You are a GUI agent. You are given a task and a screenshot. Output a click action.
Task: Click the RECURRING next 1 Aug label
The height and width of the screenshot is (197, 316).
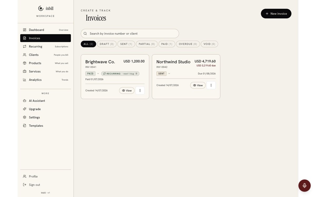tap(120, 74)
